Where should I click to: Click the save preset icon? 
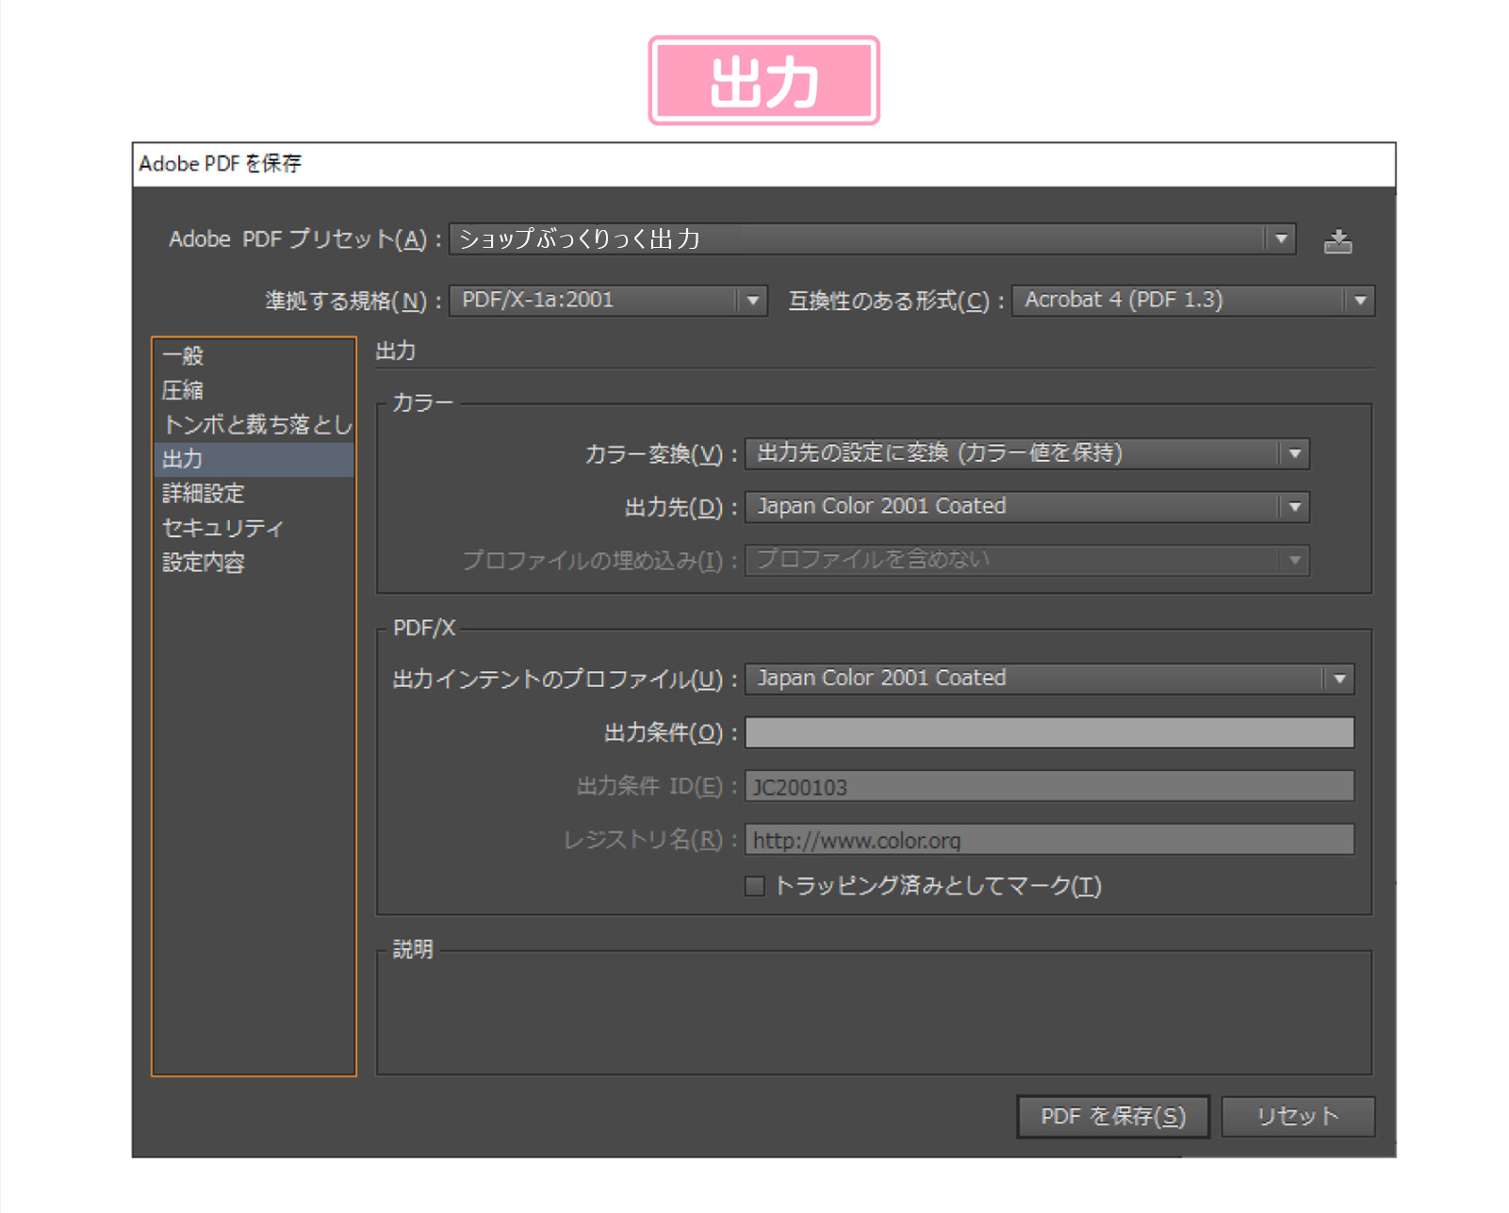1337,241
